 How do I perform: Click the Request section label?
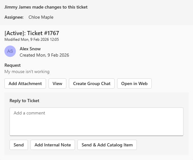click(x=13, y=65)
